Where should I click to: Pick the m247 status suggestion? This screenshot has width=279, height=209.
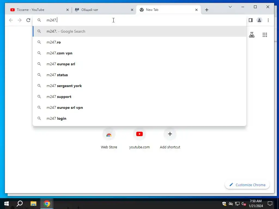139,75
